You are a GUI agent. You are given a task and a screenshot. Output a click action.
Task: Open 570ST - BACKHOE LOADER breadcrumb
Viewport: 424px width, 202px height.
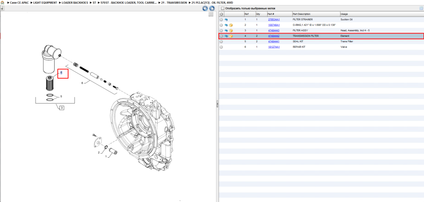(x=128, y=3)
